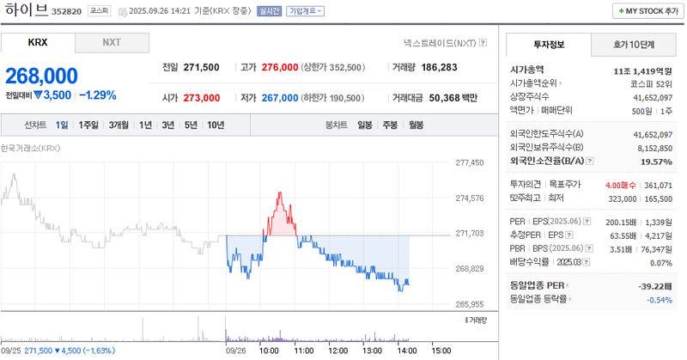Open help icon beside 외국인소진율(B/A)

click(590, 161)
